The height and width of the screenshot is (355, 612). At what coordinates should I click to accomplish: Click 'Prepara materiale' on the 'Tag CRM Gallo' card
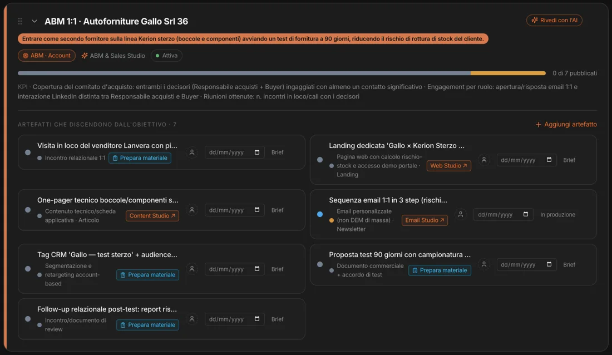click(x=147, y=274)
